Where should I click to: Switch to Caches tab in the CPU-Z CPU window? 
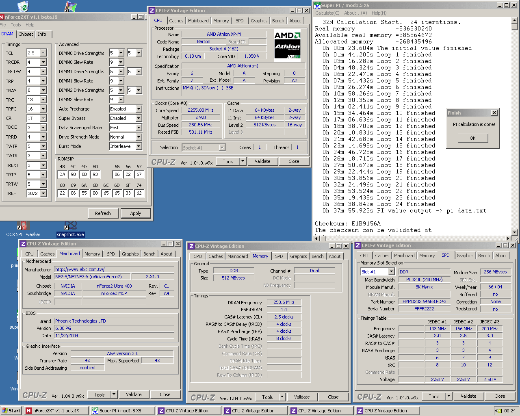(x=176, y=21)
